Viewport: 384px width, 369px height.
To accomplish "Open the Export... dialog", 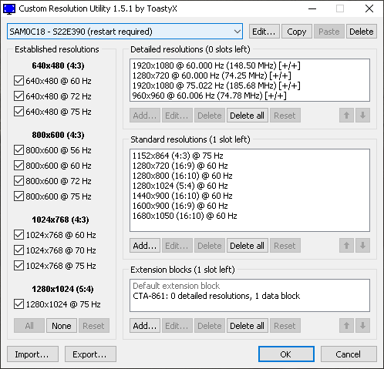I will tap(90, 354).
